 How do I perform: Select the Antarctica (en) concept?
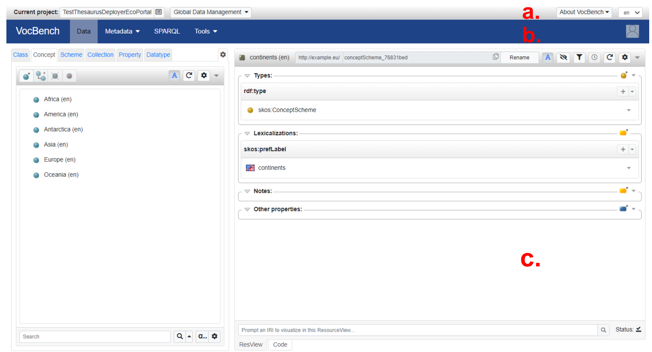(x=63, y=129)
